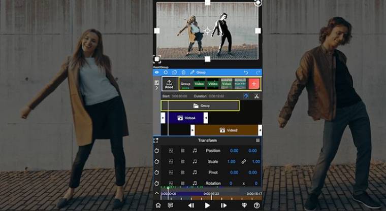Step to the next frame
The image size is (386, 211).
223,205
